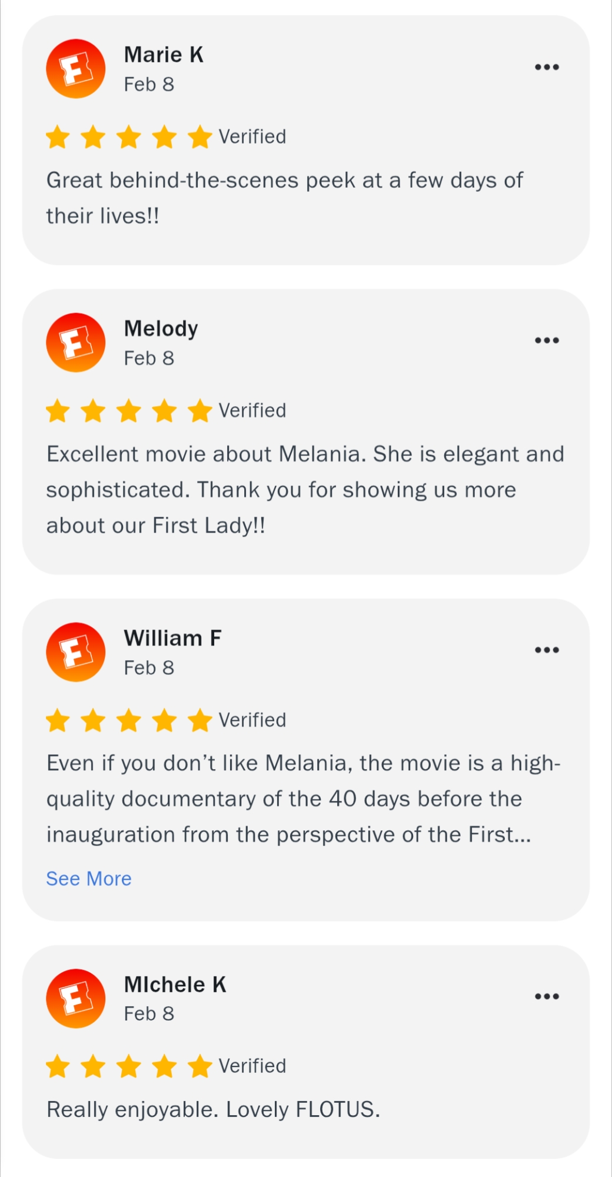The image size is (612, 1177).
Task: Click Marie K's Fandango avatar icon
Action: 76,69
